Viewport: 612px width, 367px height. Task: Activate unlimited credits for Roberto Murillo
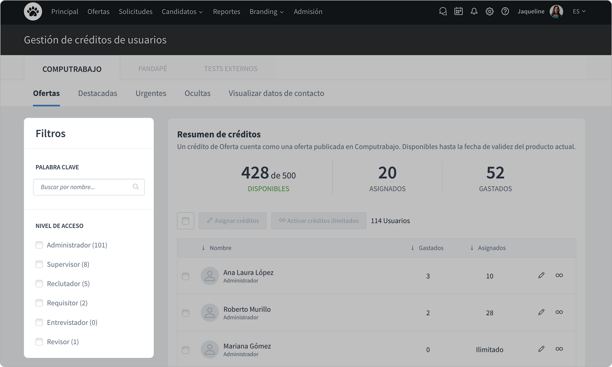click(559, 312)
